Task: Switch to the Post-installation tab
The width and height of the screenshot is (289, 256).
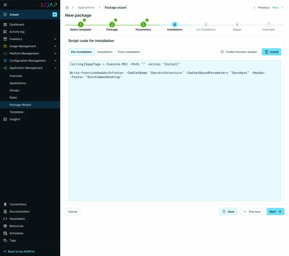Action: point(129,52)
